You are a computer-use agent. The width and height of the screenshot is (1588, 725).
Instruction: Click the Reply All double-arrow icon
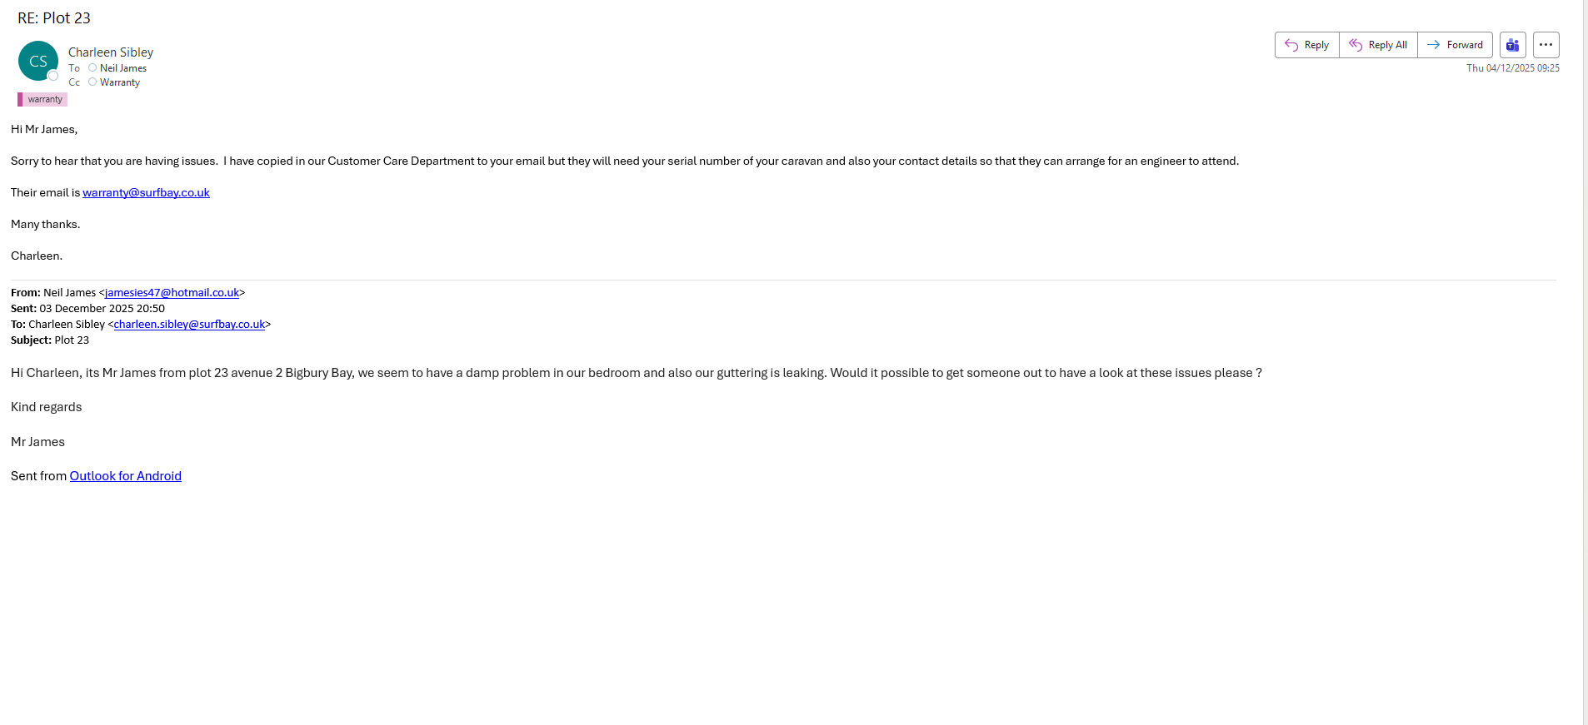1356,45
